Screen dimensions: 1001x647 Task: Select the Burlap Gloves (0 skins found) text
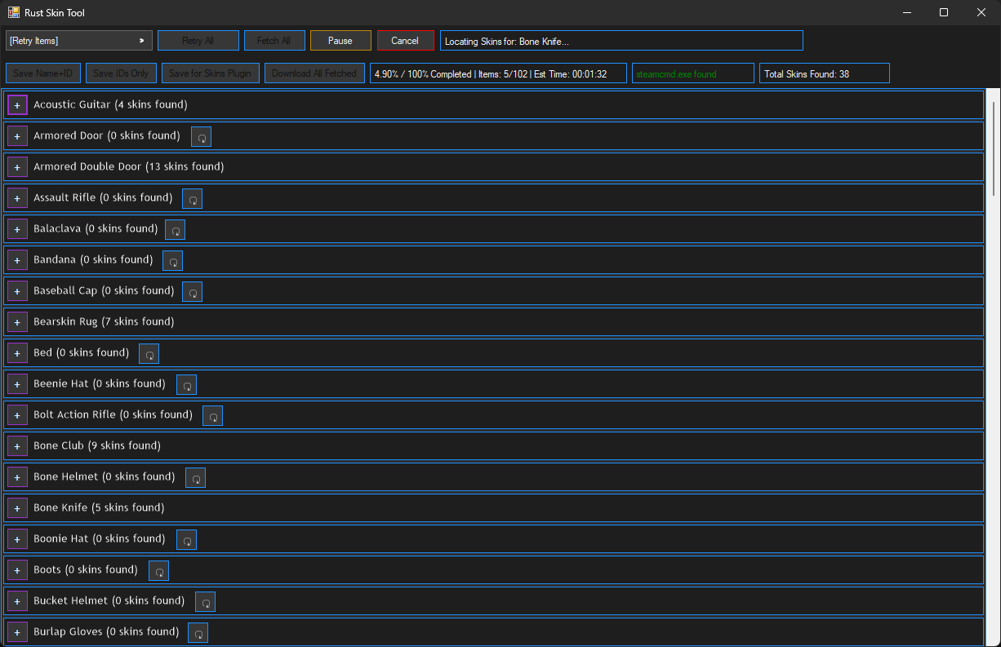coord(106,631)
